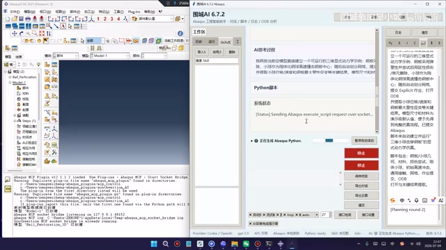
Task: Expand the Ball_Perforation model node
Action: click(10, 77)
